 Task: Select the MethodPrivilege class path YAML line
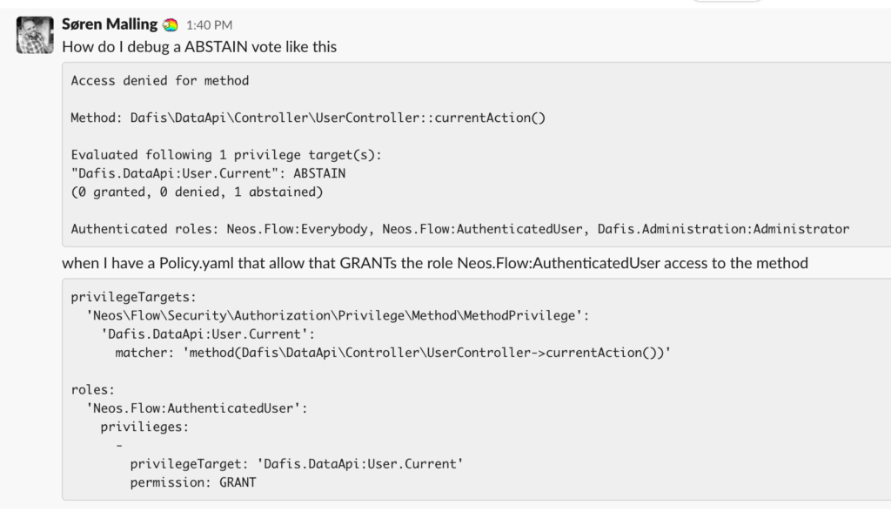point(338,316)
